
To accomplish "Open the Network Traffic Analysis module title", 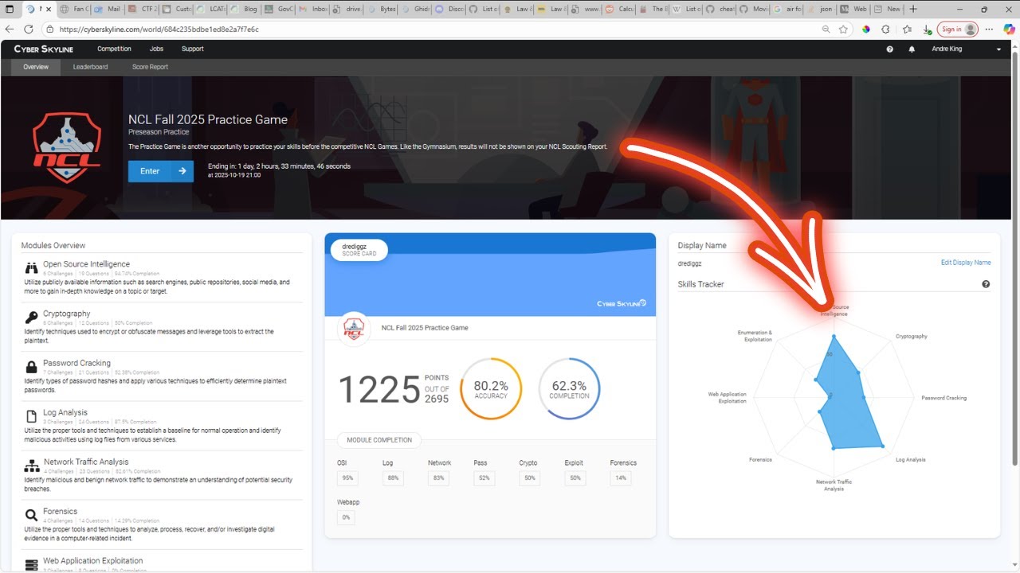I will 86,462.
